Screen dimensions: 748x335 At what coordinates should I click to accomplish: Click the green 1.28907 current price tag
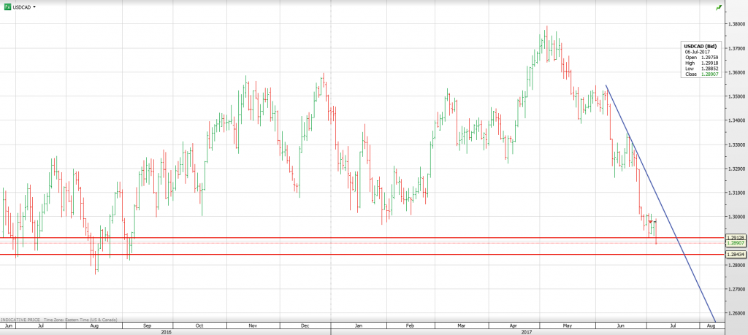[x=735, y=243]
